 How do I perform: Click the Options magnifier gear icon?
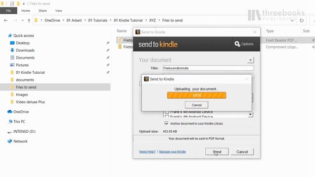(237, 44)
